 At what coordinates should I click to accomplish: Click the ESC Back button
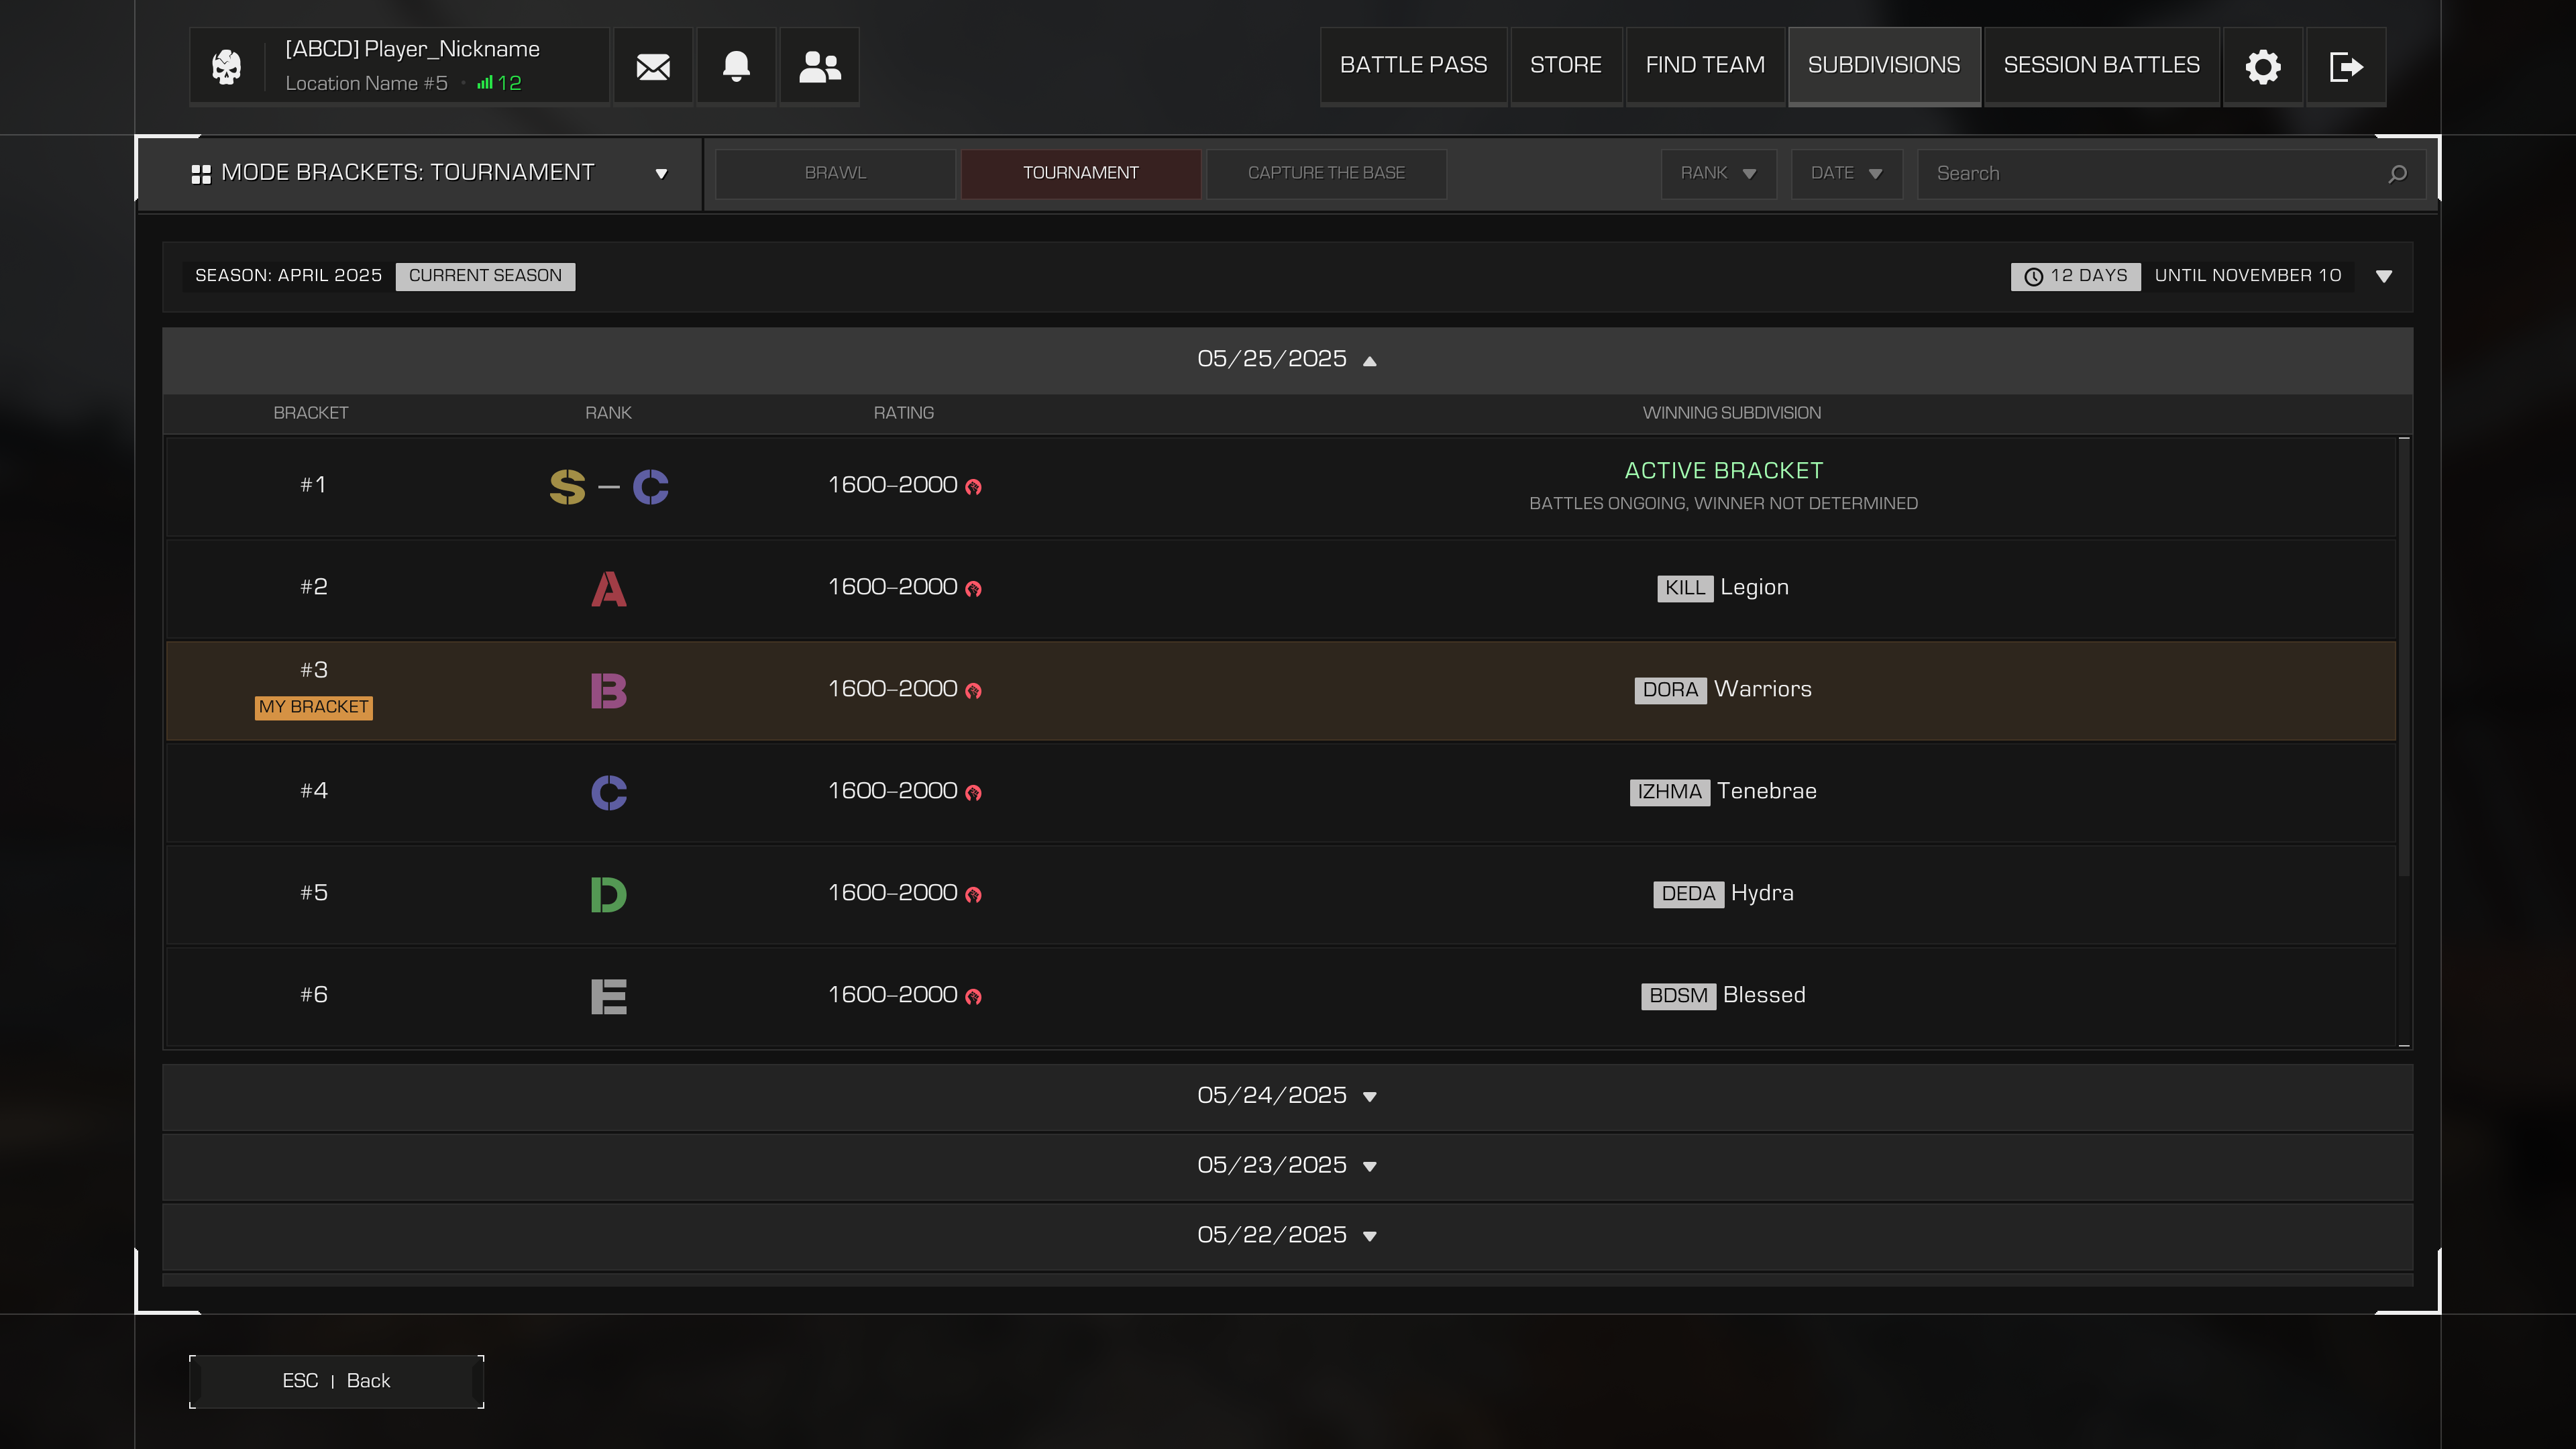[x=336, y=1381]
